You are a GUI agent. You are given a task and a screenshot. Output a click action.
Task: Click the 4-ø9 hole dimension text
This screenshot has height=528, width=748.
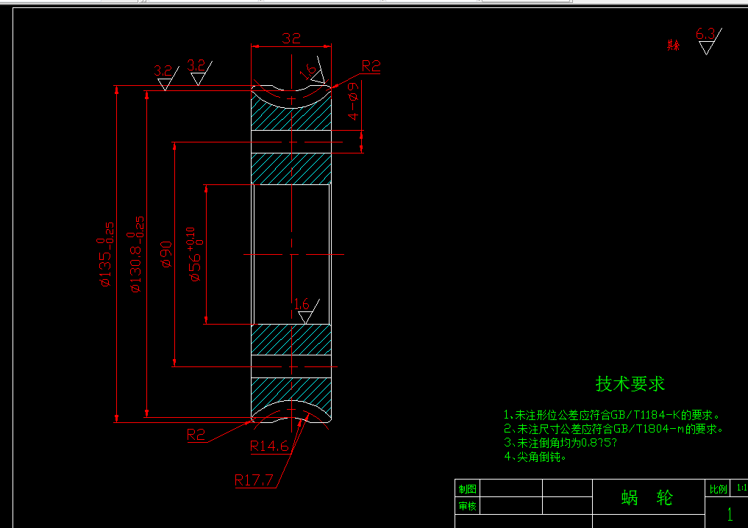354,101
